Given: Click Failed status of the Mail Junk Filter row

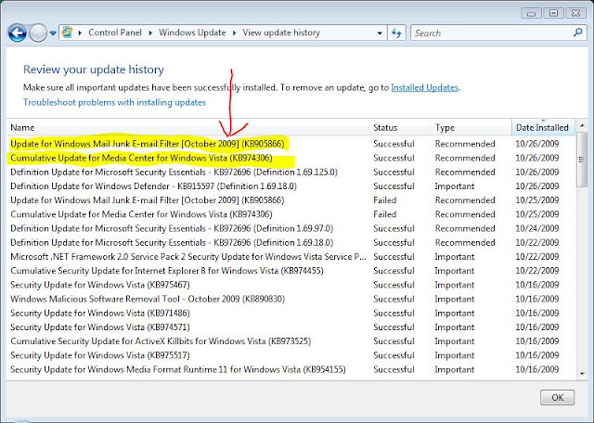Looking at the screenshot, I should point(384,200).
